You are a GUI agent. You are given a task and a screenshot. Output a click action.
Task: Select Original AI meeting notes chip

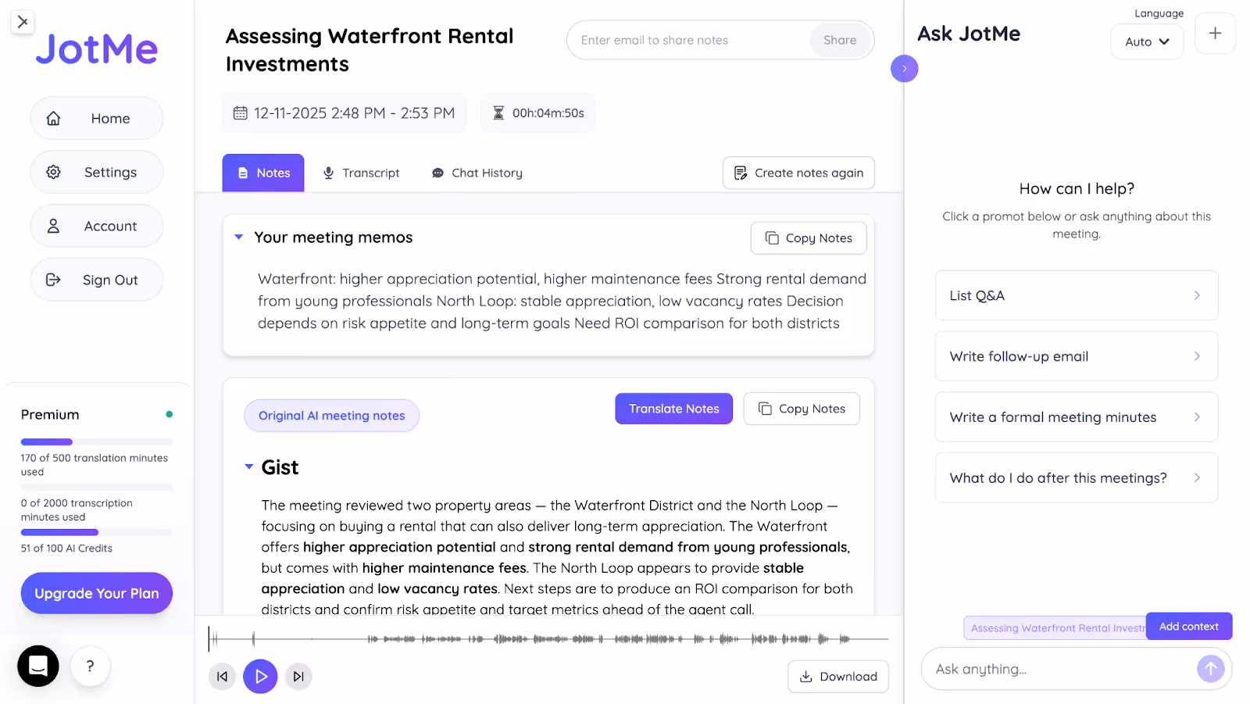(332, 416)
